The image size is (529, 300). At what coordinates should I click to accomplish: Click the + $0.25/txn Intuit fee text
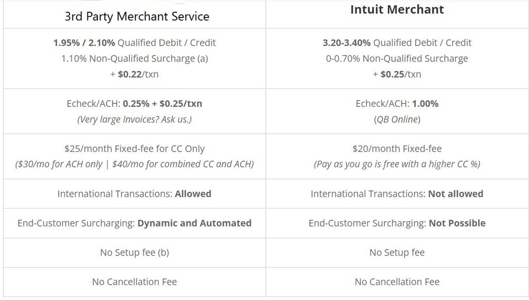[397, 74]
